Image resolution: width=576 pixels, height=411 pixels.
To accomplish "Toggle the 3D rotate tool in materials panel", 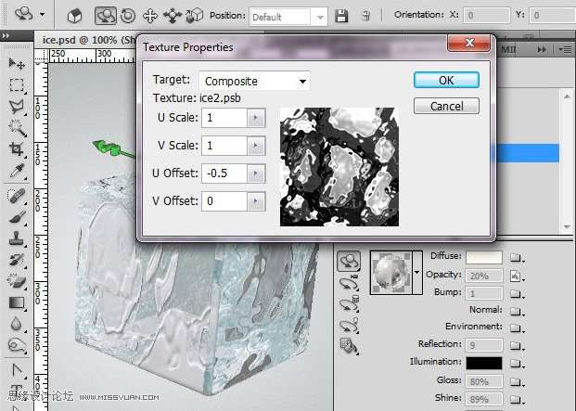I will click(349, 261).
